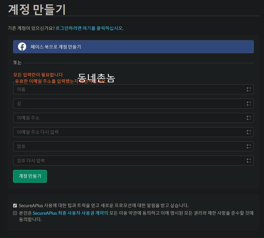This screenshot has width=264, height=238.
Task: Click autofill icon in 이메일 주소 다시 입력 field
Action: pos(249,132)
